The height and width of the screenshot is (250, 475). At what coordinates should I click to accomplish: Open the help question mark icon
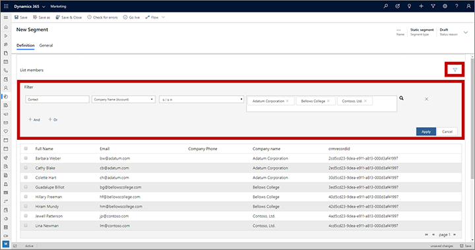click(457, 6)
